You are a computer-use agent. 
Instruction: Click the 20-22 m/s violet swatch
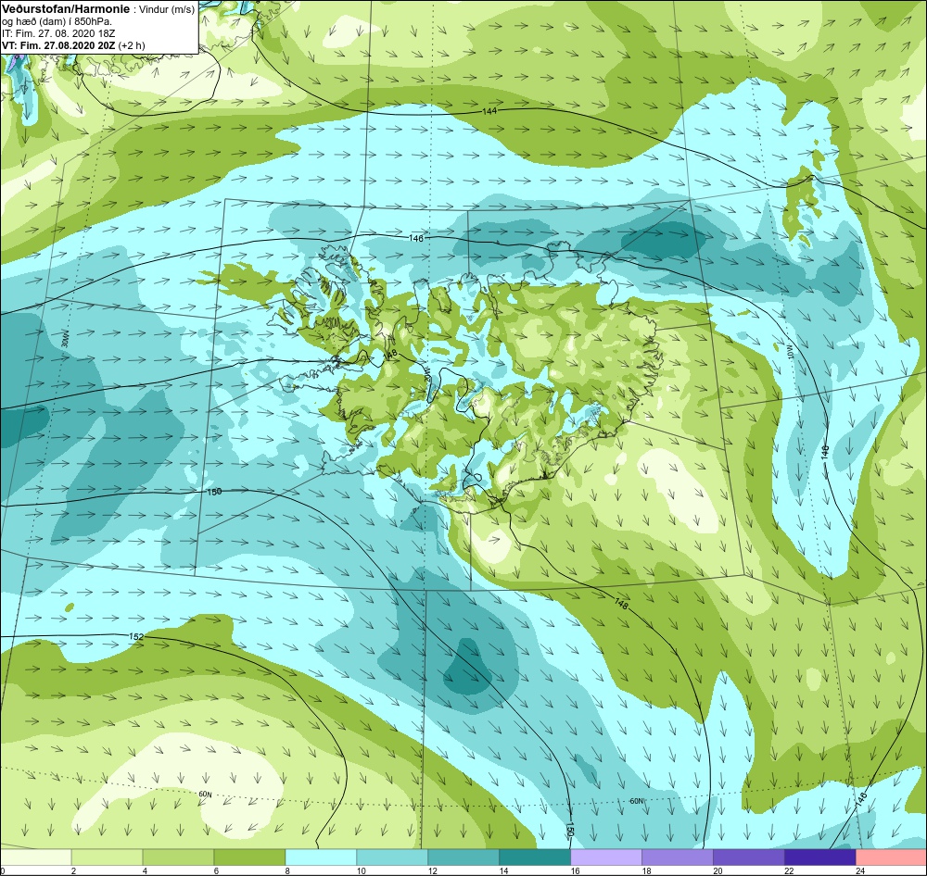click(748, 857)
